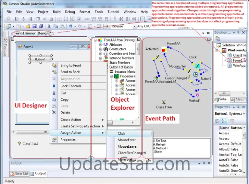Select the Class11AA lightbulb in Event Path

[x=164, y=102]
